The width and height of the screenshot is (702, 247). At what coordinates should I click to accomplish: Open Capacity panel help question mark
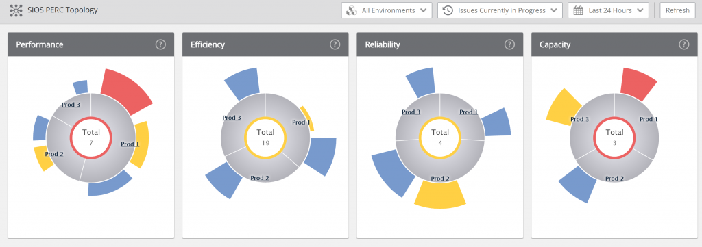683,44
